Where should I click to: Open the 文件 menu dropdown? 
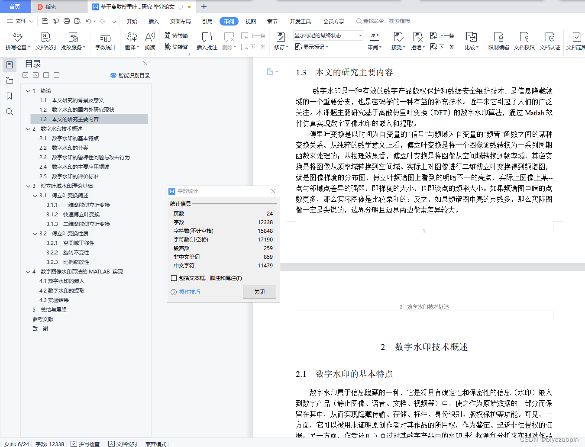(20, 21)
